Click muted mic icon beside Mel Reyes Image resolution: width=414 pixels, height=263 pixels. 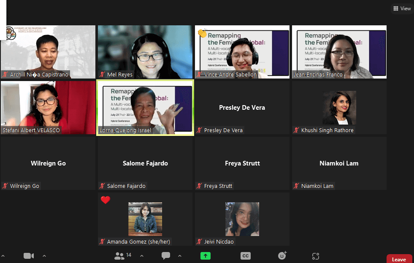coord(102,75)
